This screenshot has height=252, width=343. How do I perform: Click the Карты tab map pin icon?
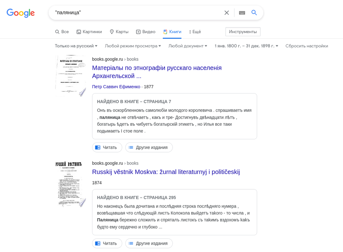tap(112, 32)
